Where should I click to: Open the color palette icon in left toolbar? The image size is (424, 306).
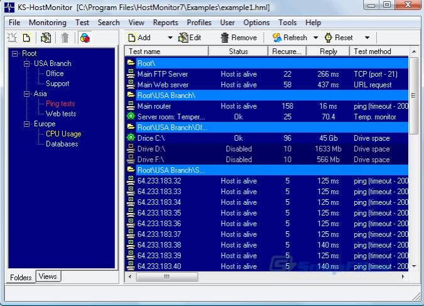click(85, 38)
